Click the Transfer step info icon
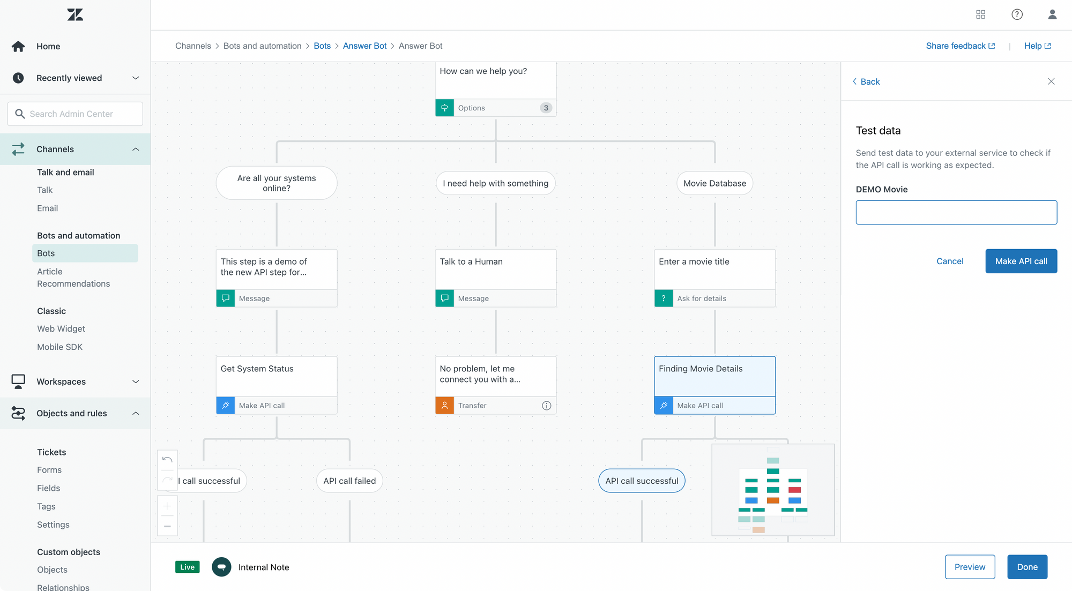This screenshot has width=1072, height=591. coord(546,406)
